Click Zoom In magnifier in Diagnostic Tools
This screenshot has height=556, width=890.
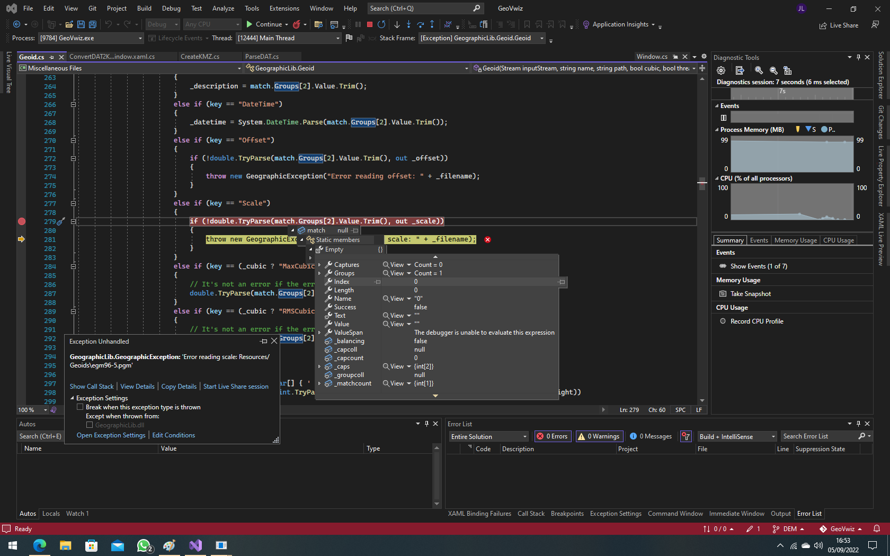coord(759,70)
